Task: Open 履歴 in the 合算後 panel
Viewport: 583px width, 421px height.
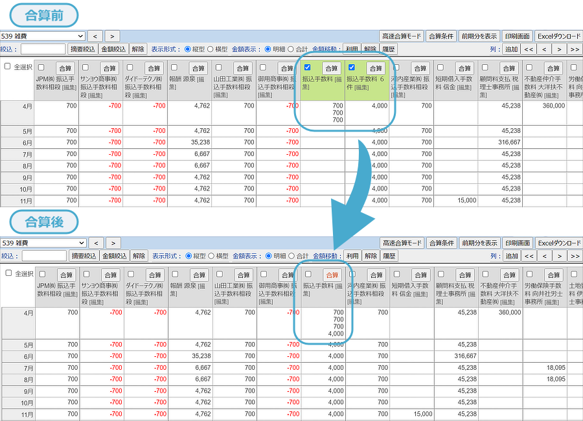Action: 389,256
